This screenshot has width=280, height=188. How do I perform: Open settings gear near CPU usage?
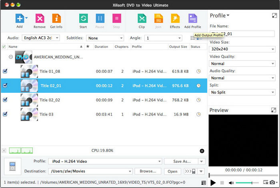point(202,151)
